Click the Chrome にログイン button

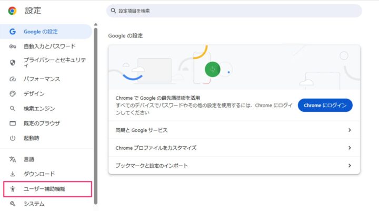point(325,105)
